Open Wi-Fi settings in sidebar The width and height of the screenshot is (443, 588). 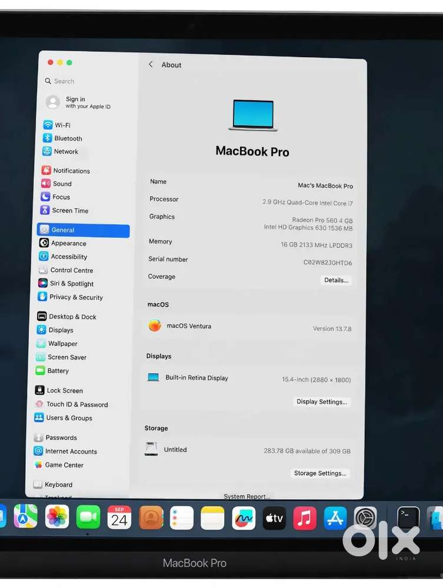(57, 125)
